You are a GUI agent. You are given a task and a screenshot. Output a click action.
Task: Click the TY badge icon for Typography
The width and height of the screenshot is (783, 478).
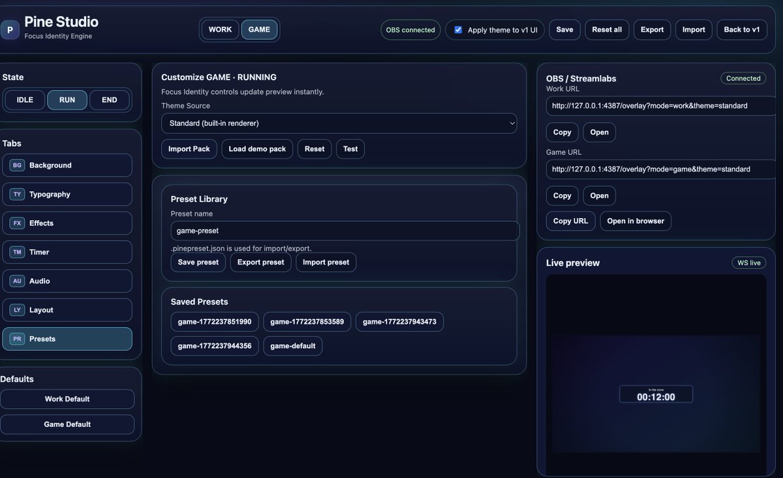[18, 194]
